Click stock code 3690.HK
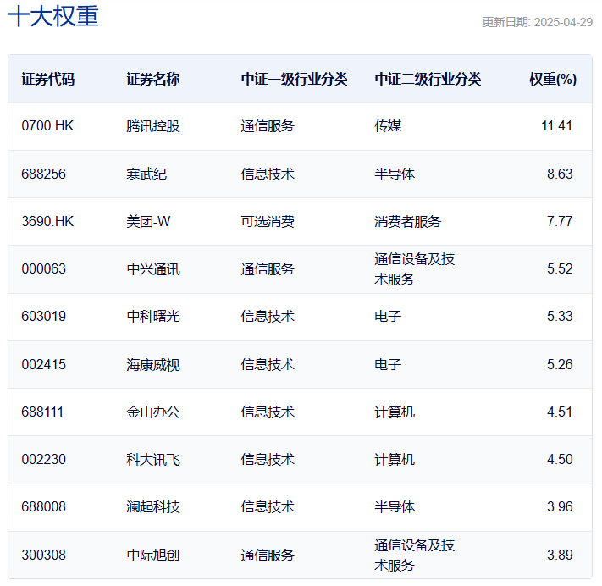The width and height of the screenshot is (602, 586). (48, 221)
